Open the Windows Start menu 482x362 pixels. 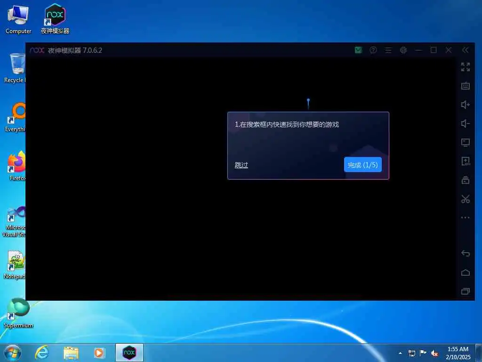(13, 353)
